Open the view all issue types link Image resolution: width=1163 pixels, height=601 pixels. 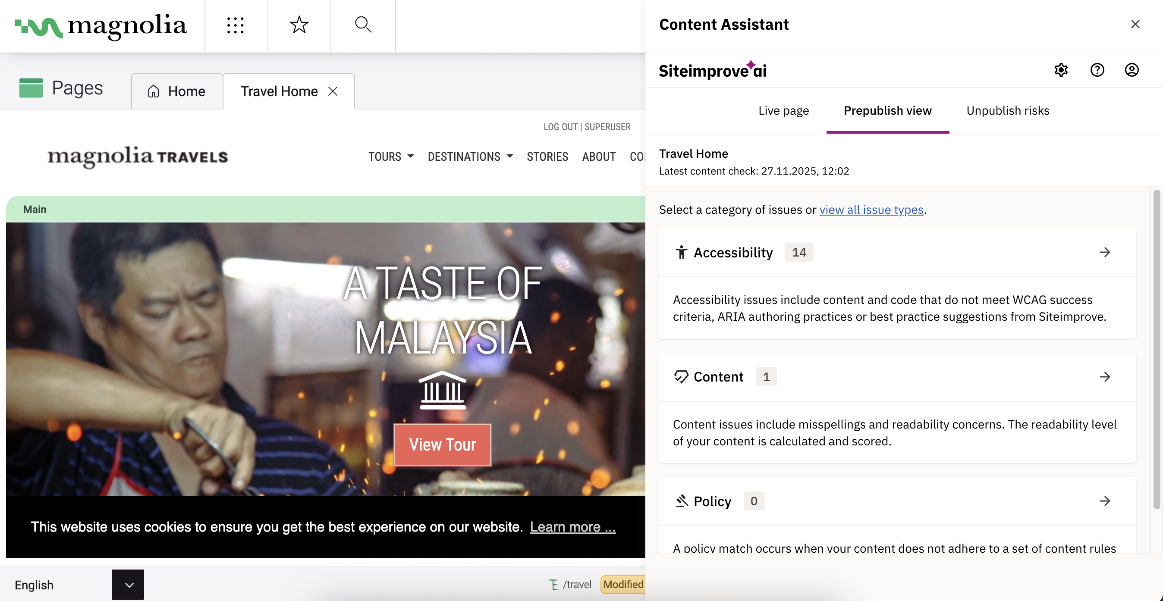(x=871, y=210)
